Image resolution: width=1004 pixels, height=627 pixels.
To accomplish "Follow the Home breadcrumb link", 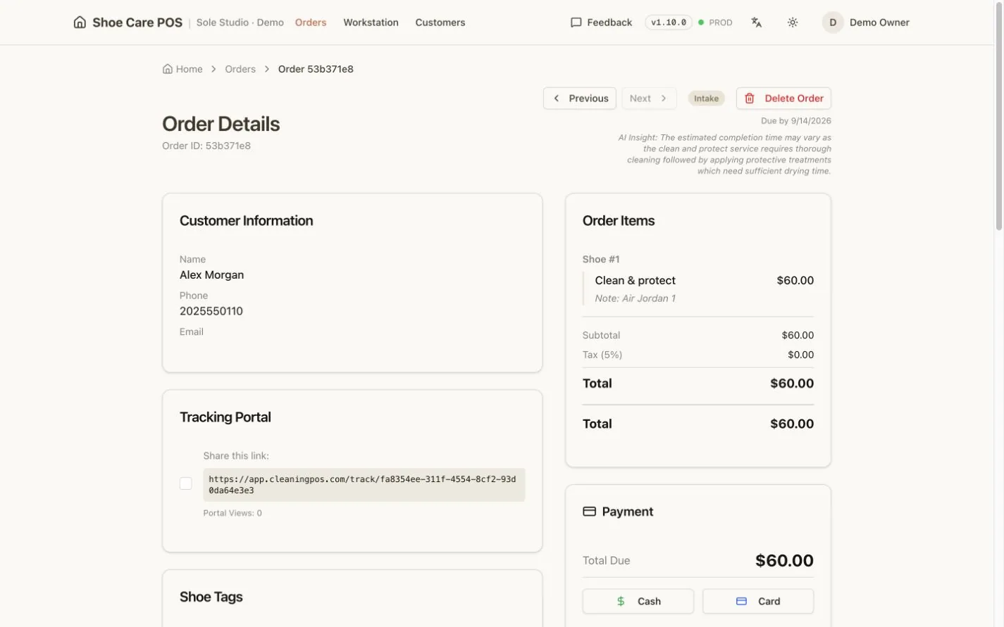I will click(x=182, y=69).
